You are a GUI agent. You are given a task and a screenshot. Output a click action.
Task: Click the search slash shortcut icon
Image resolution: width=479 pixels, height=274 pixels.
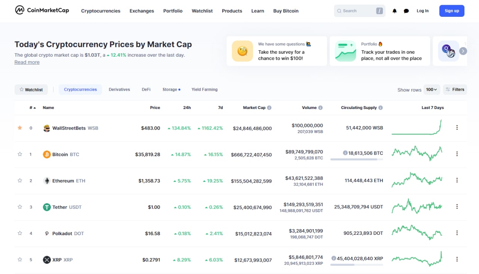[379, 11]
